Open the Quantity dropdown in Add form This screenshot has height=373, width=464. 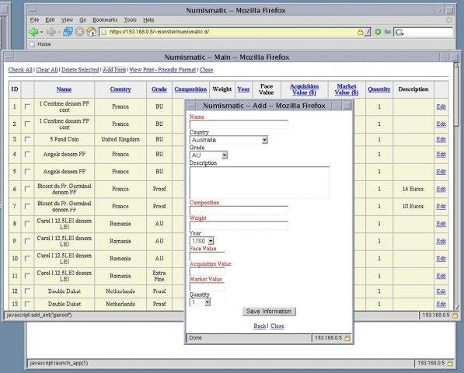200,302
